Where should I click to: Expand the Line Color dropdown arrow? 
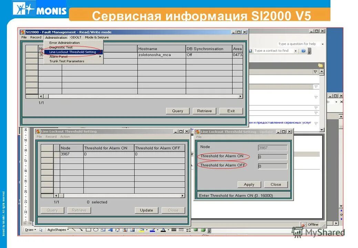tap(157, 230)
